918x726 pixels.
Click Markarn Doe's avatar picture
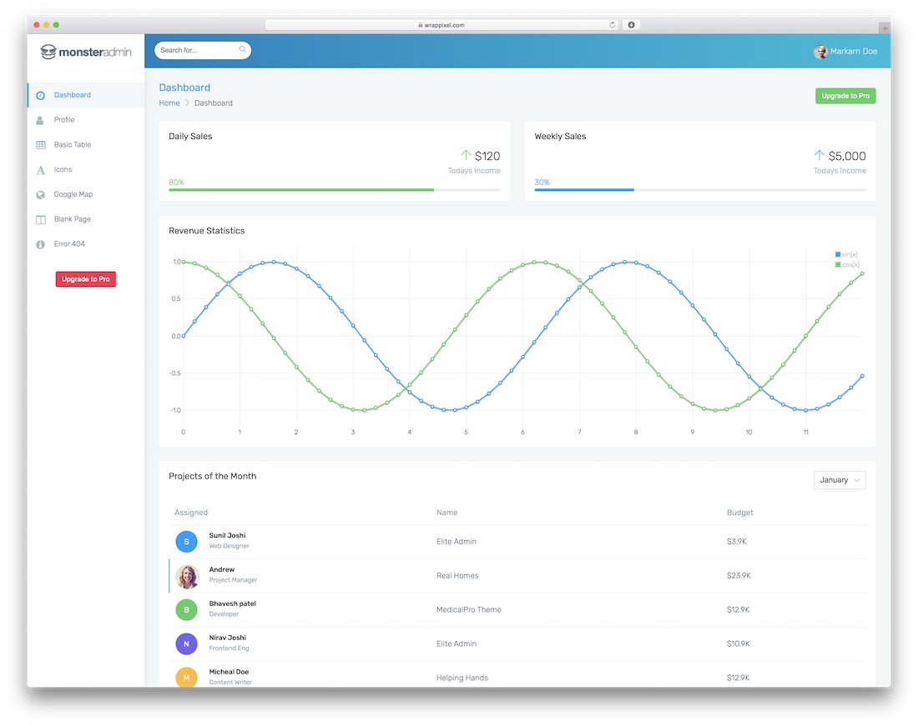pyautogui.click(x=820, y=52)
